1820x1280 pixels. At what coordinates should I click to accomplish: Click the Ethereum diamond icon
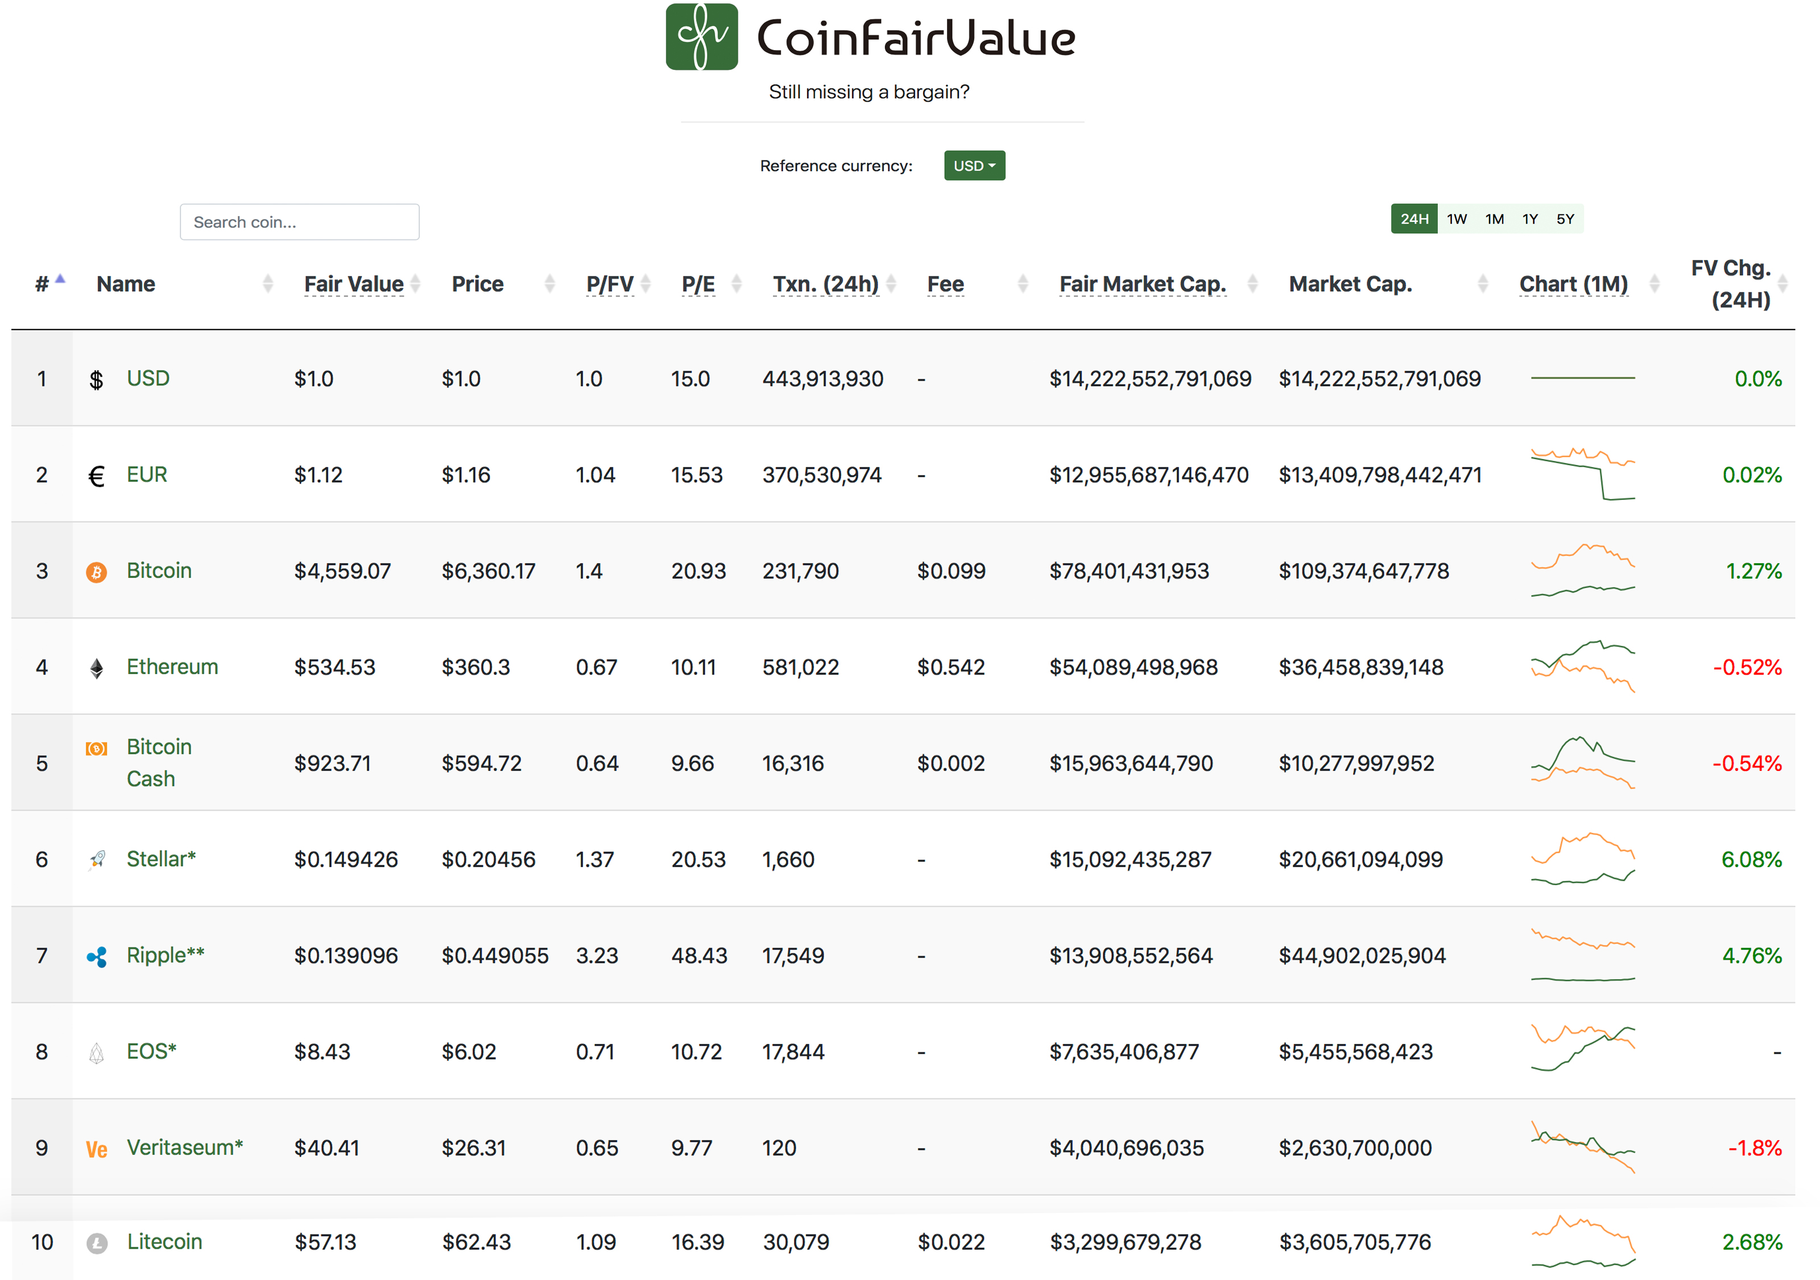(x=96, y=668)
